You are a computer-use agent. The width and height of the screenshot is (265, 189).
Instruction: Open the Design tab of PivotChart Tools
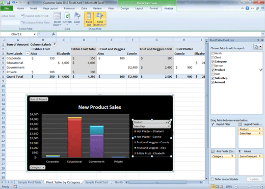[x=125, y=8]
